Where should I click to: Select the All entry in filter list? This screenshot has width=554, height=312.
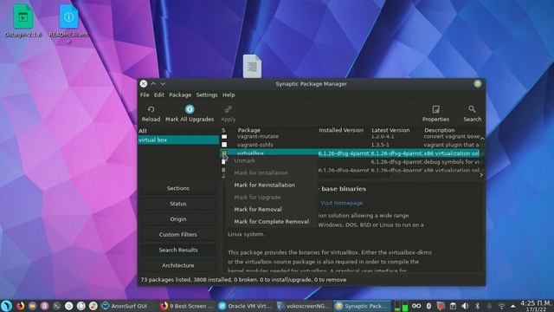click(x=178, y=131)
